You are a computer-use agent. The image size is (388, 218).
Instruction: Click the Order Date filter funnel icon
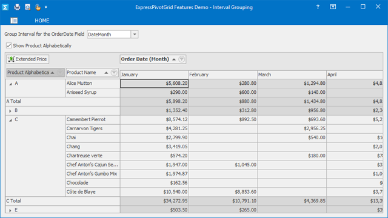click(x=182, y=59)
